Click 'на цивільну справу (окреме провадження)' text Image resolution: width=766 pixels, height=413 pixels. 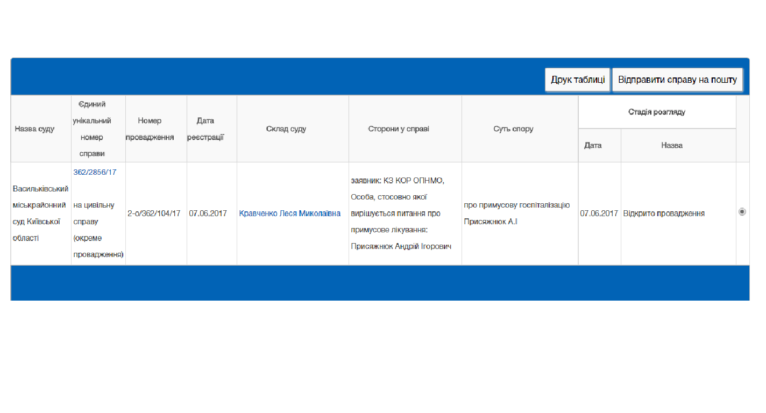click(98, 230)
